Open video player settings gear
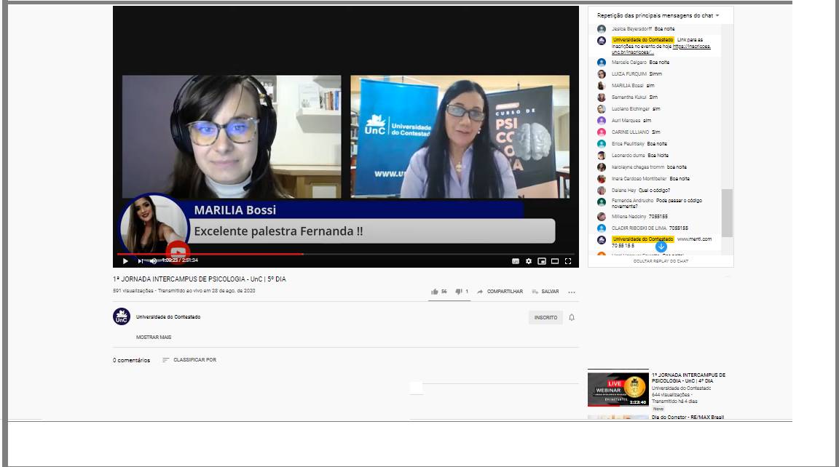This screenshot has height=467, width=839. (529, 260)
